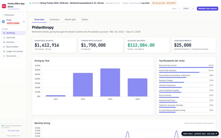Click the Static demo read-only badge
The width and height of the screenshot is (221, 138).
click(x=200, y=134)
